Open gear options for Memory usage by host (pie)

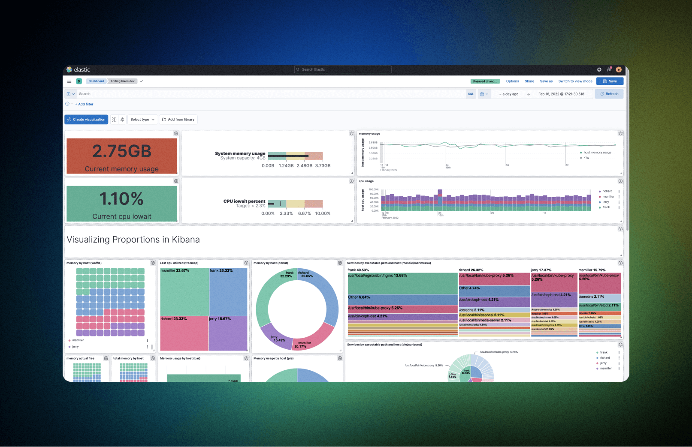(340, 358)
